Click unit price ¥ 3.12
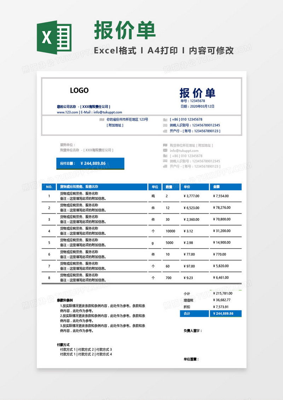The height and width of the screenshot is (400, 283). pos(188,231)
